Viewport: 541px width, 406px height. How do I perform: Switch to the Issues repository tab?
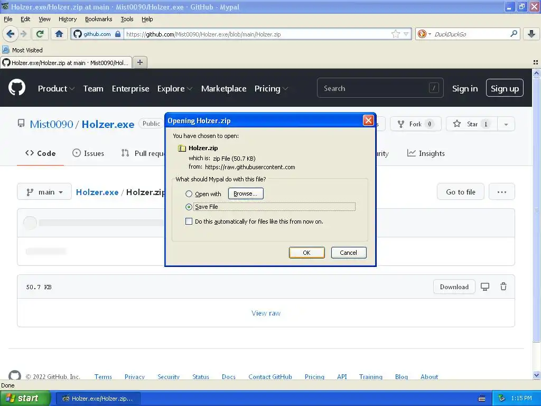pyautogui.click(x=88, y=153)
